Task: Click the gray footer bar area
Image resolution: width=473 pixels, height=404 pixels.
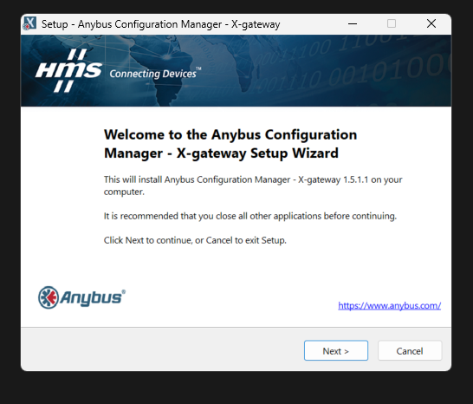Action: click(x=236, y=349)
